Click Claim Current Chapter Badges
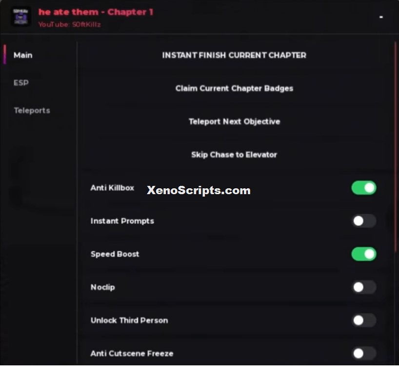Image resolution: width=399 pixels, height=380 pixels. point(234,88)
